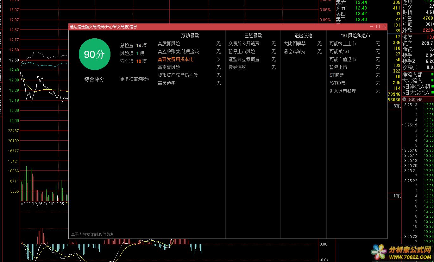
Task: Click the 清仓式减持 row
Action: [303, 51]
